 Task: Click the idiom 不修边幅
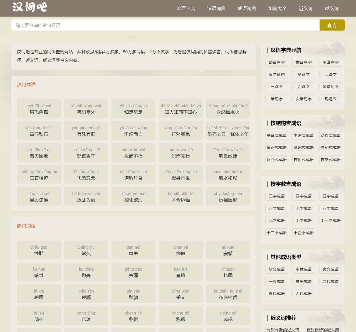(181, 196)
